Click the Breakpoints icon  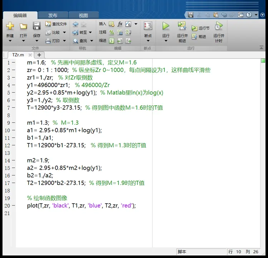point(148,26)
